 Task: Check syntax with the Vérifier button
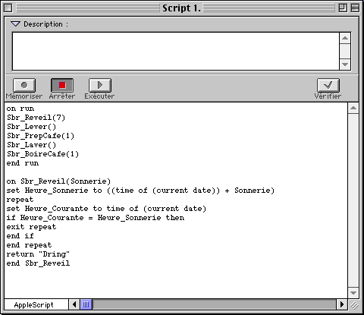pos(328,85)
